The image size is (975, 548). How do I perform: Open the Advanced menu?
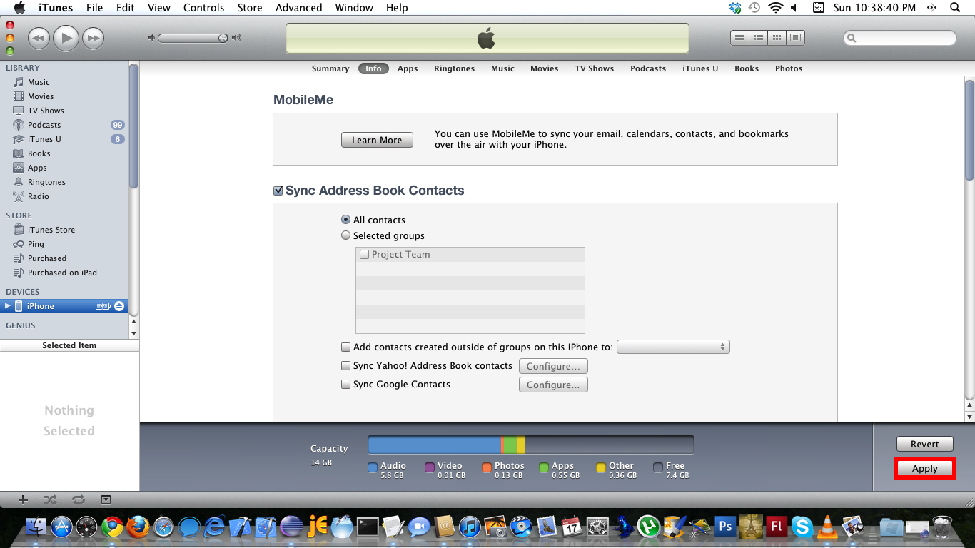click(298, 8)
